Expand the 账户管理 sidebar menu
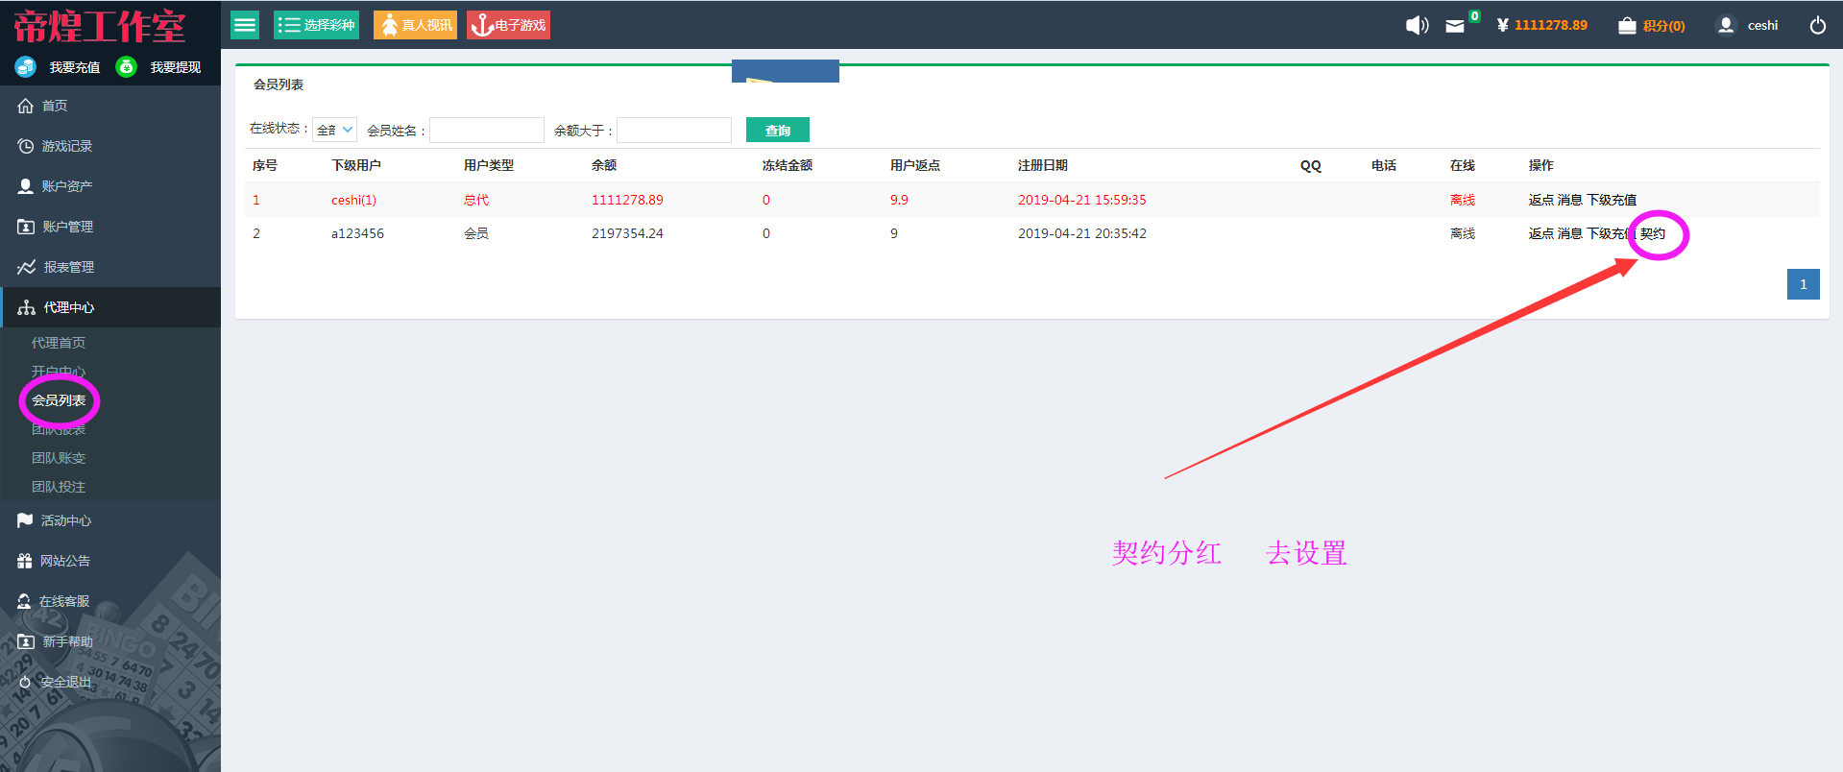Viewport: 1843px width, 772px height. point(67,227)
